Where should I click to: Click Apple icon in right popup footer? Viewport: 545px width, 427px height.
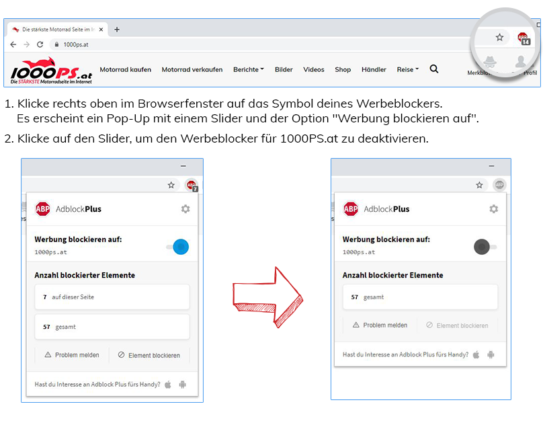point(476,354)
